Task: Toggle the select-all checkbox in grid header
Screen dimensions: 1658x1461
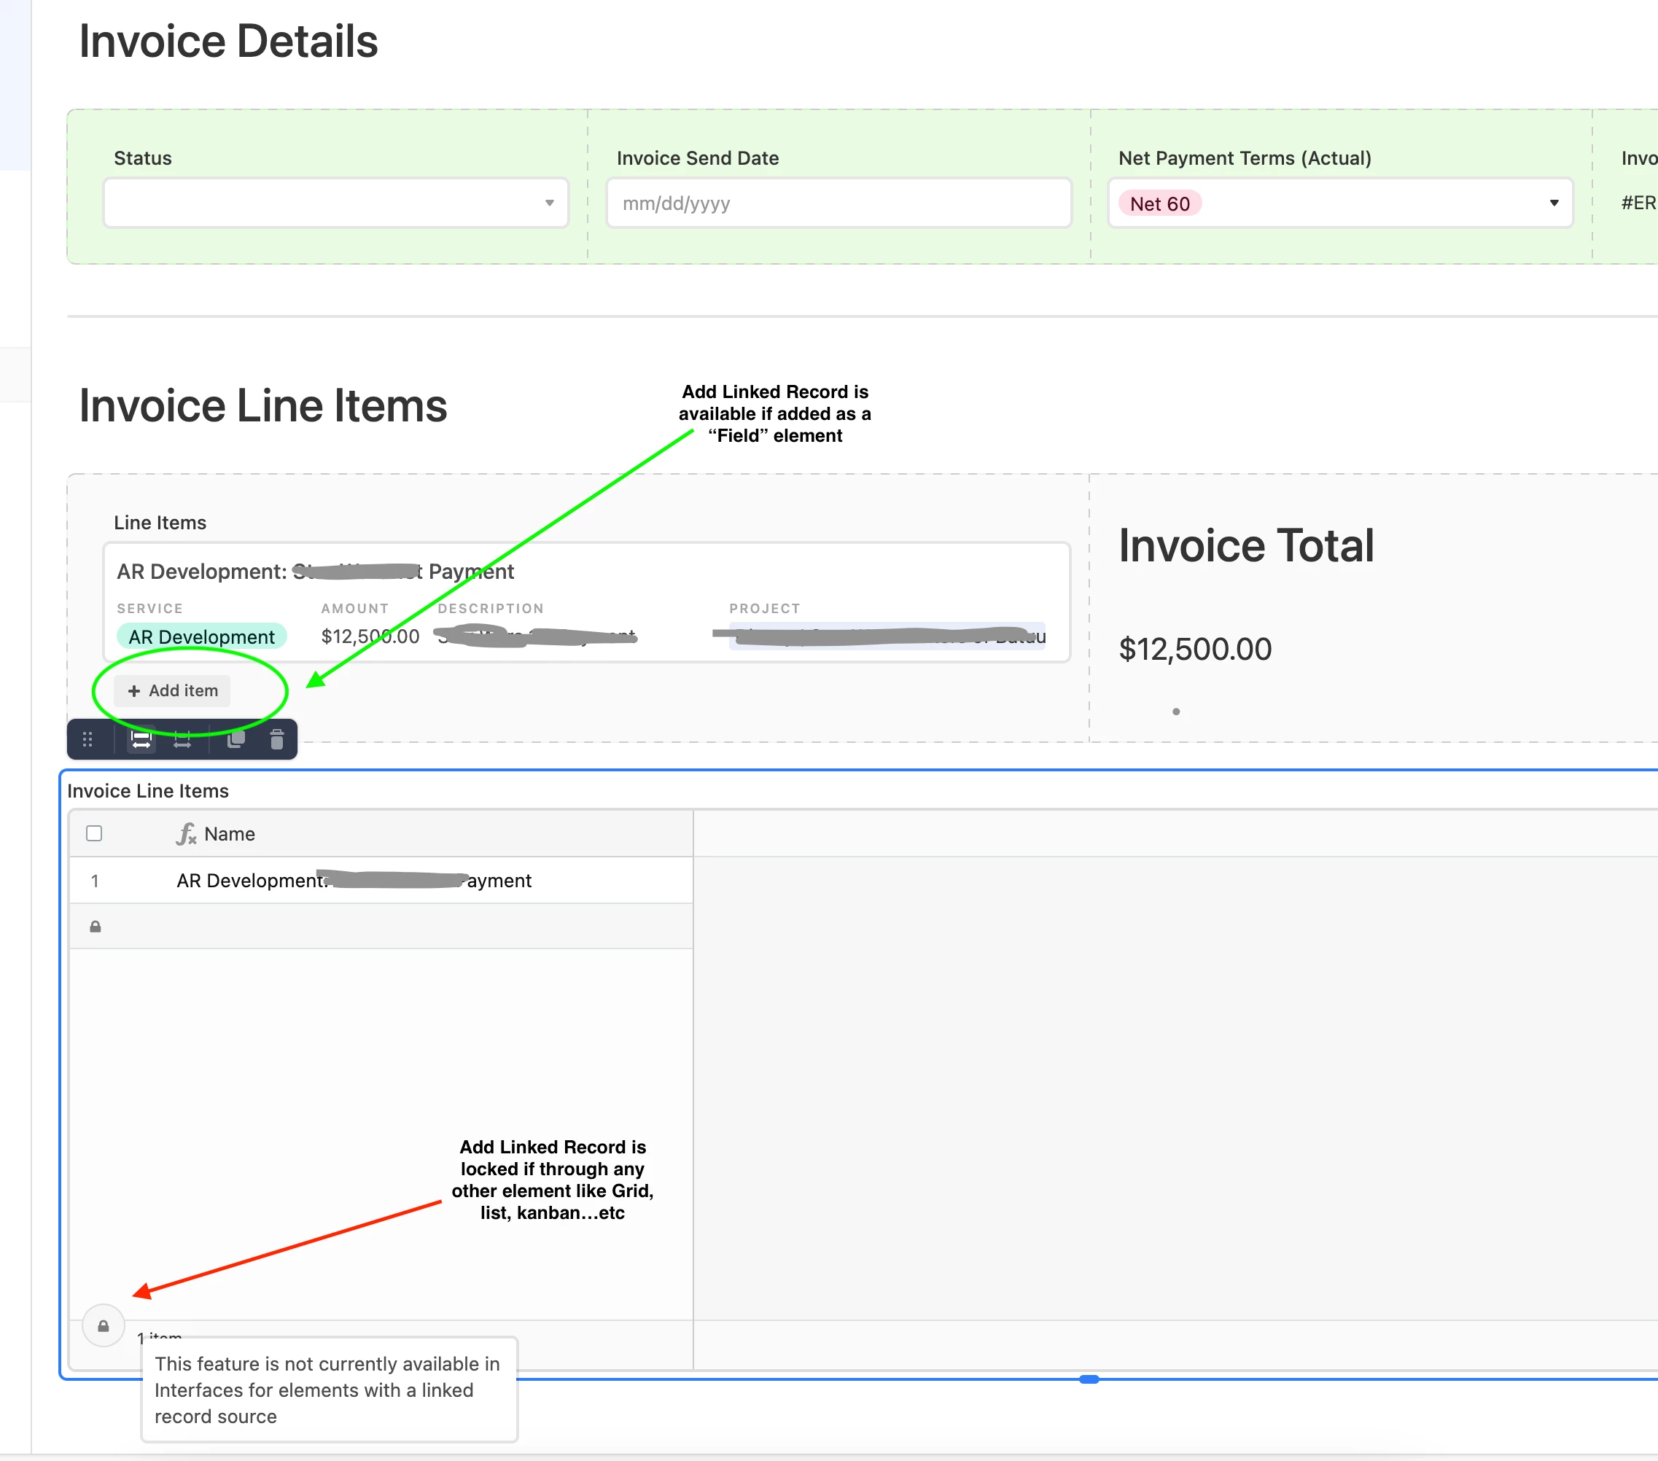Action: click(94, 834)
